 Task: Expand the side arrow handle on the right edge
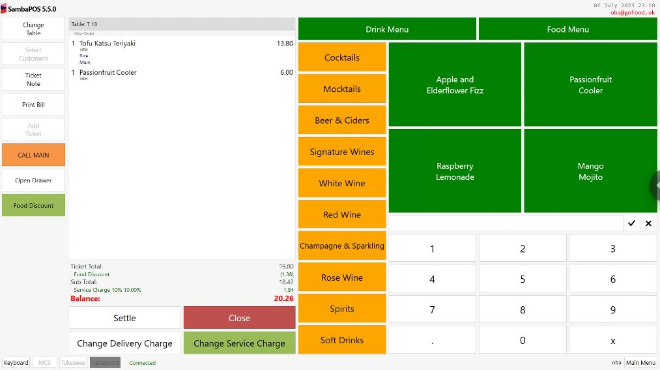click(655, 185)
